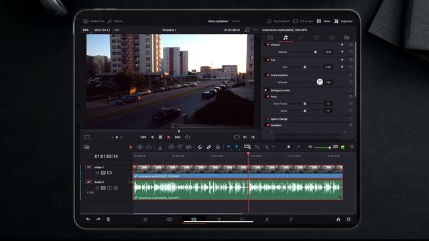Click the Volume slider handle
This screenshot has width=429, height=241.
point(316,52)
